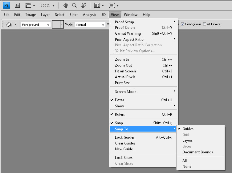Toggle Extras in the View menu

(143, 100)
